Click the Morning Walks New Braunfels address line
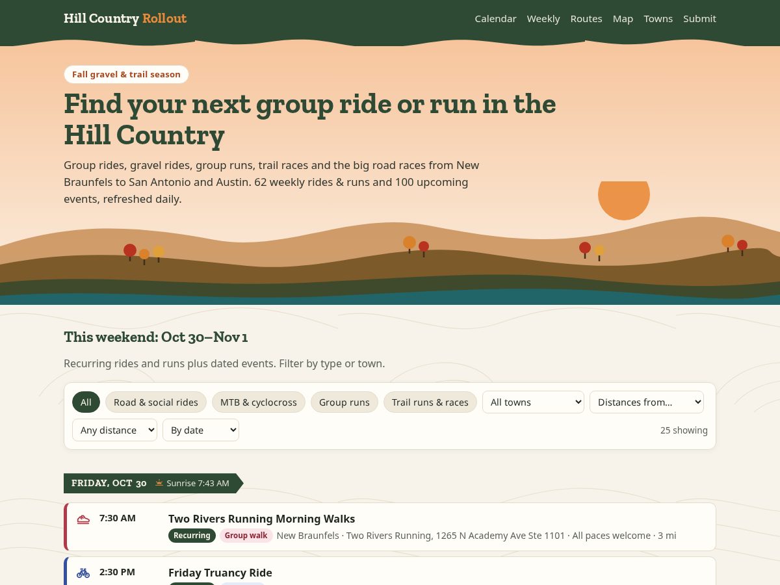780x585 pixels. click(x=476, y=536)
